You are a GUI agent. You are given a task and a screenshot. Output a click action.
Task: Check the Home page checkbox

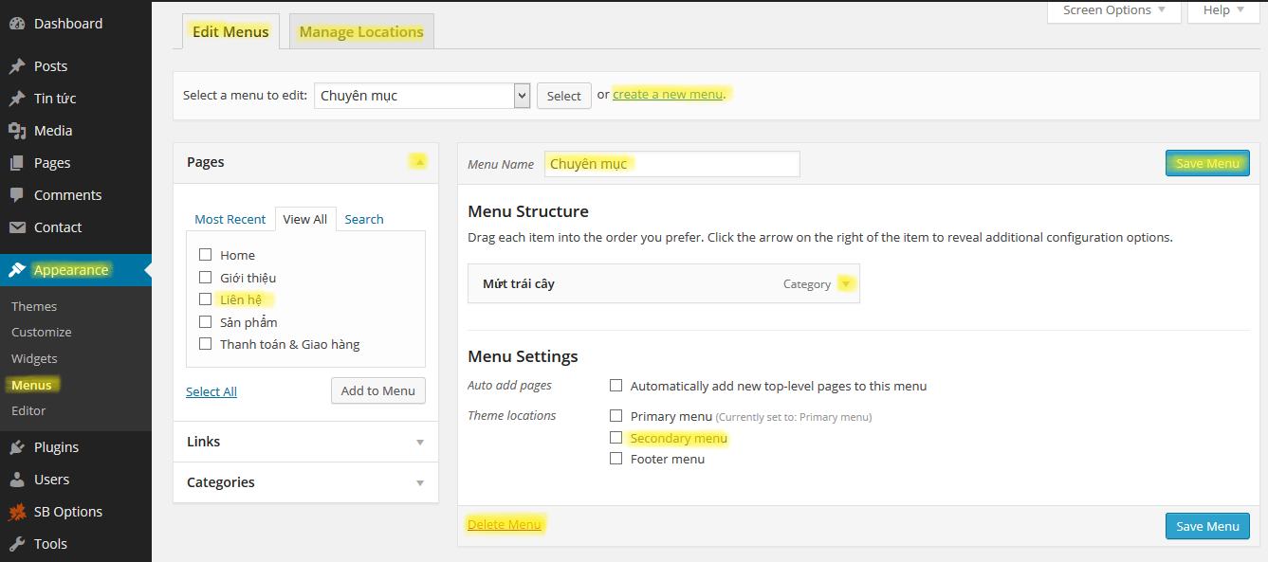(205, 255)
